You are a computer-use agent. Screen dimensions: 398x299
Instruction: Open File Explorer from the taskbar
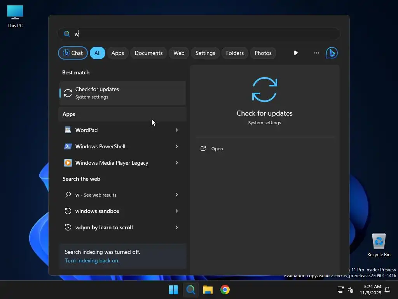click(x=208, y=290)
